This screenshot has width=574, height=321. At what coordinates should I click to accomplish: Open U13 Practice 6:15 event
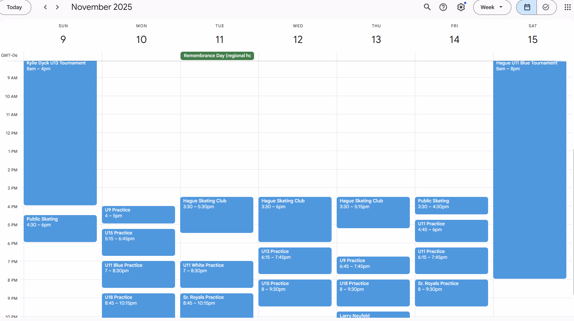coord(295,261)
